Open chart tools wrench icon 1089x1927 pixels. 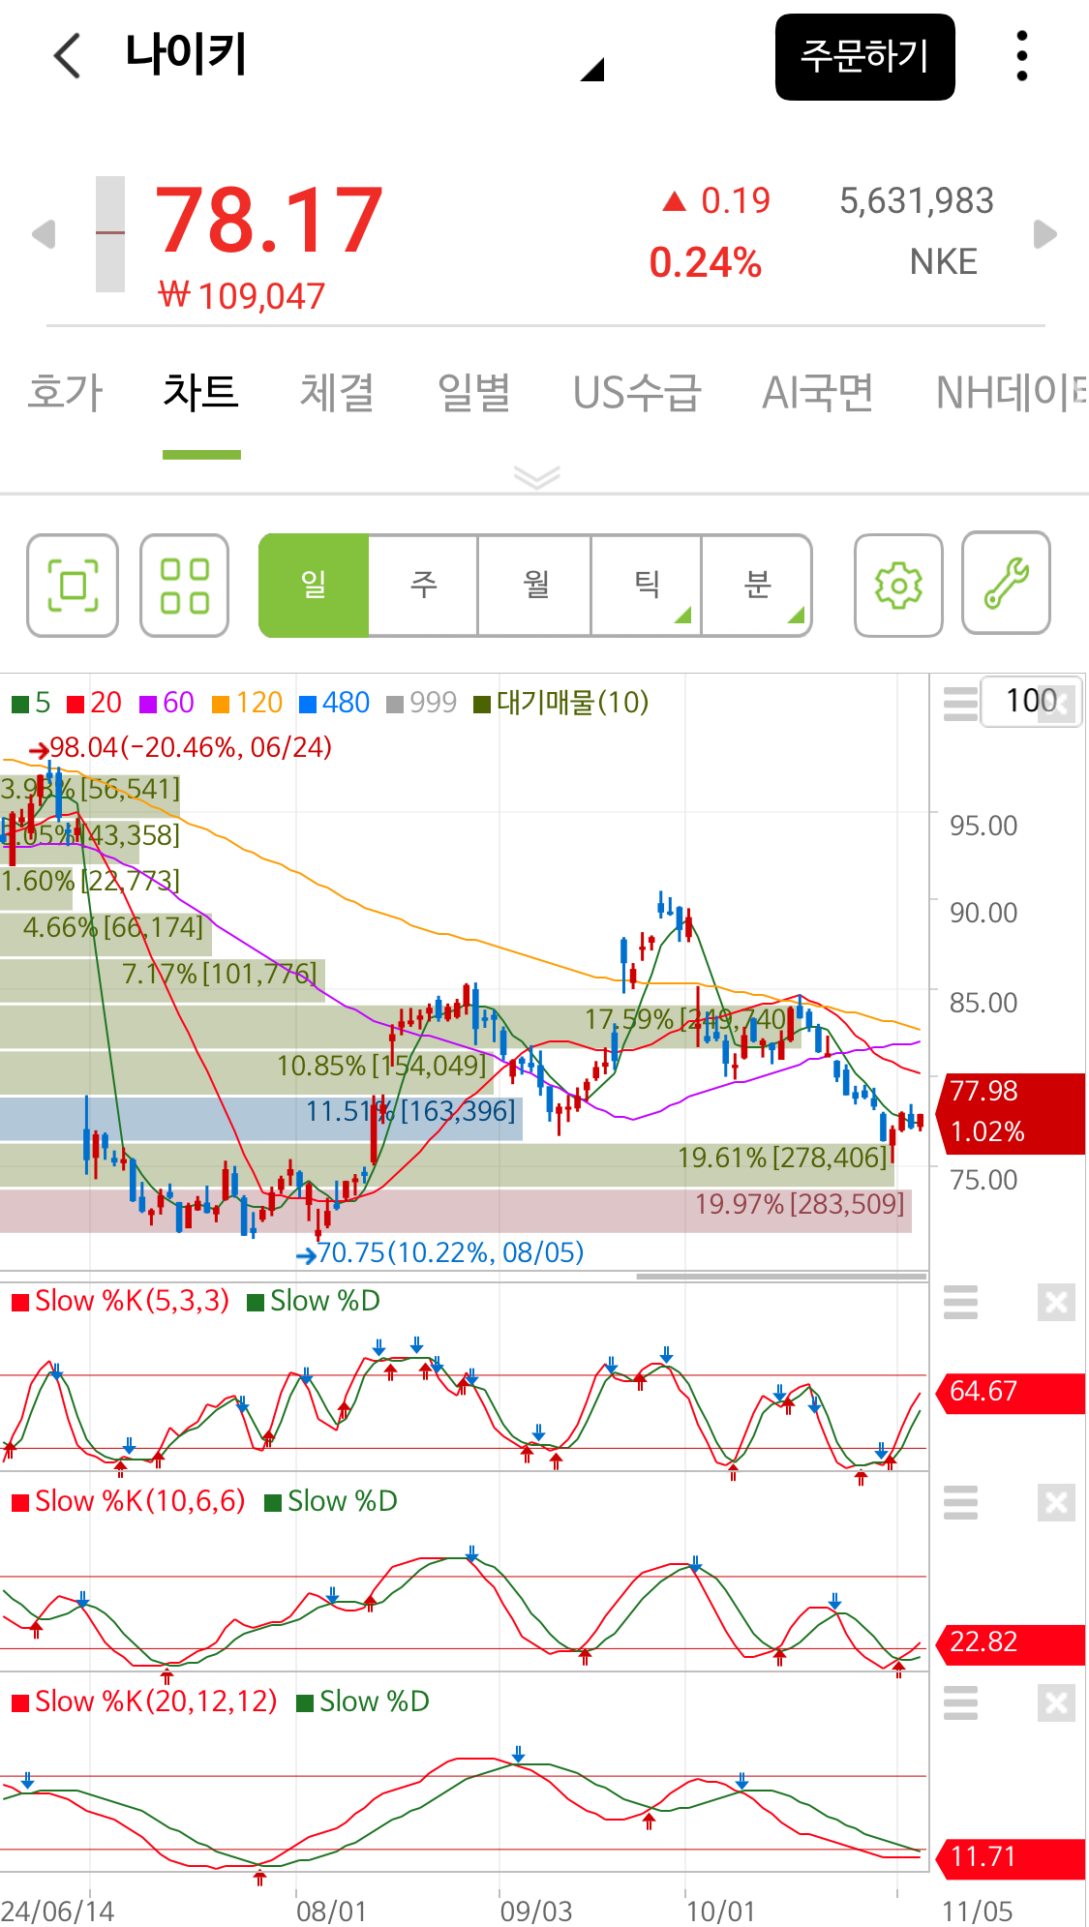[x=1006, y=583]
